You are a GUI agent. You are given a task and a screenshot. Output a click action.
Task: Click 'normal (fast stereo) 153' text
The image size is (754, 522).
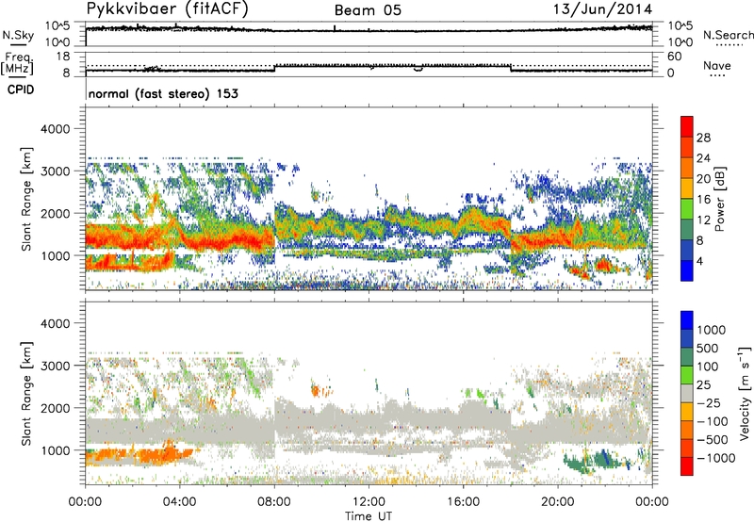[163, 93]
